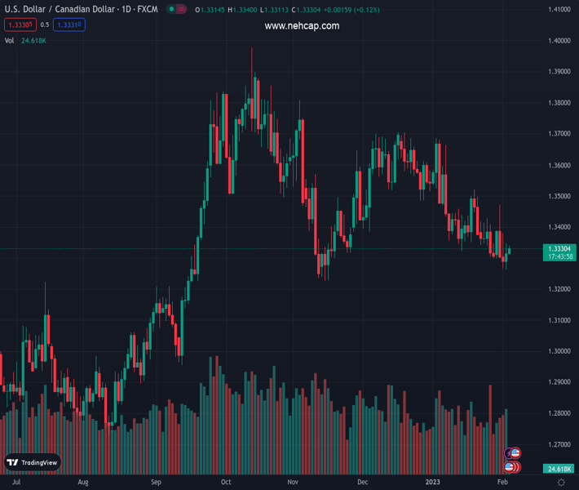Click the purple lightning event icon
This screenshot has width=579, height=490.
pyautogui.click(x=508, y=452)
